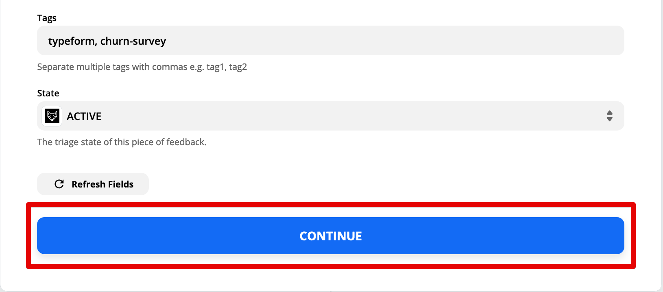Click the 'triage state of this feedback' hint
The image size is (663, 292).
click(122, 142)
